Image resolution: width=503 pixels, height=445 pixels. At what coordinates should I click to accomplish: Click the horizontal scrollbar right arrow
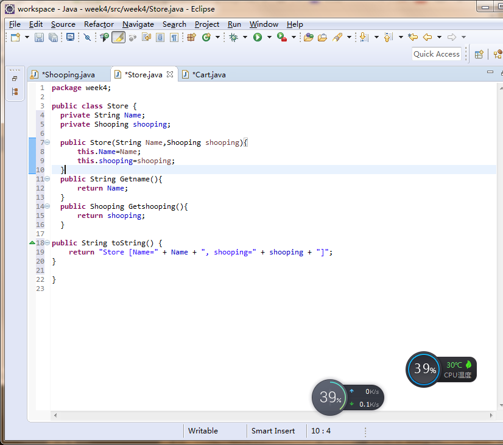pyautogui.click(x=491, y=415)
